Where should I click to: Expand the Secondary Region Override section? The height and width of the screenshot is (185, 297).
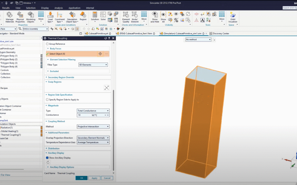coord(61,77)
